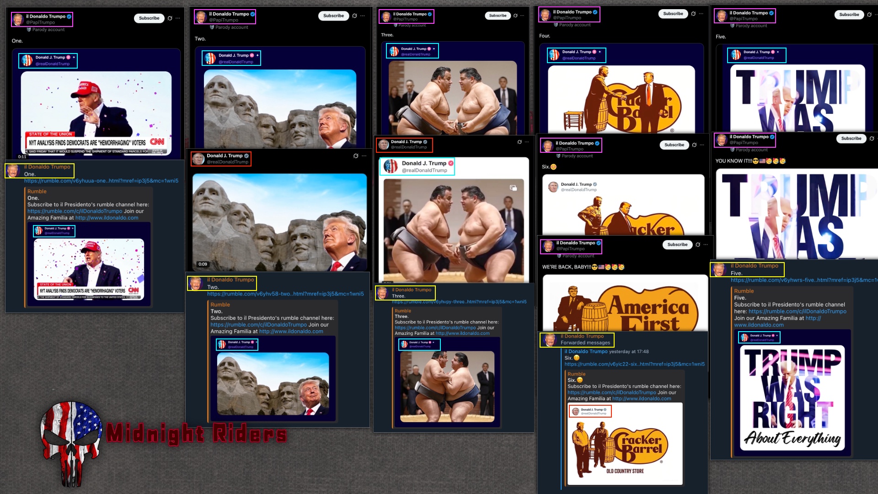Open rumble channel link in Telegram 'Five.' message
Image resolution: width=878 pixels, height=494 pixels.
(x=797, y=311)
